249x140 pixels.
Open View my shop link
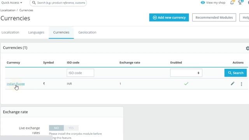pyautogui.click(x=213, y=3)
